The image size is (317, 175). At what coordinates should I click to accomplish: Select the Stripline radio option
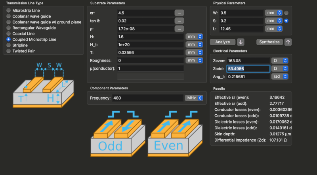(x=8, y=45)
